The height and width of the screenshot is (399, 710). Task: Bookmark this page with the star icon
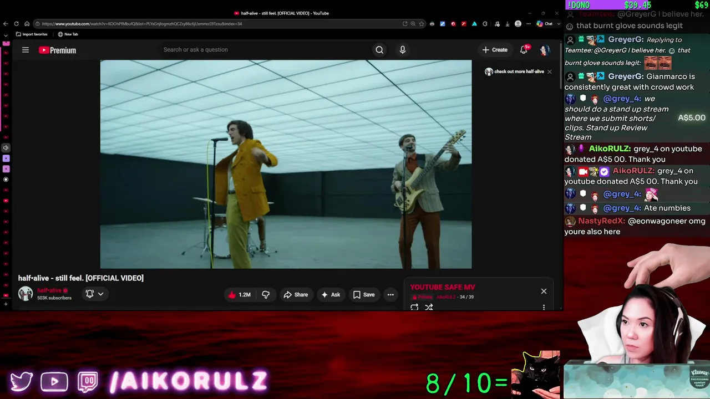pos(422,24)
